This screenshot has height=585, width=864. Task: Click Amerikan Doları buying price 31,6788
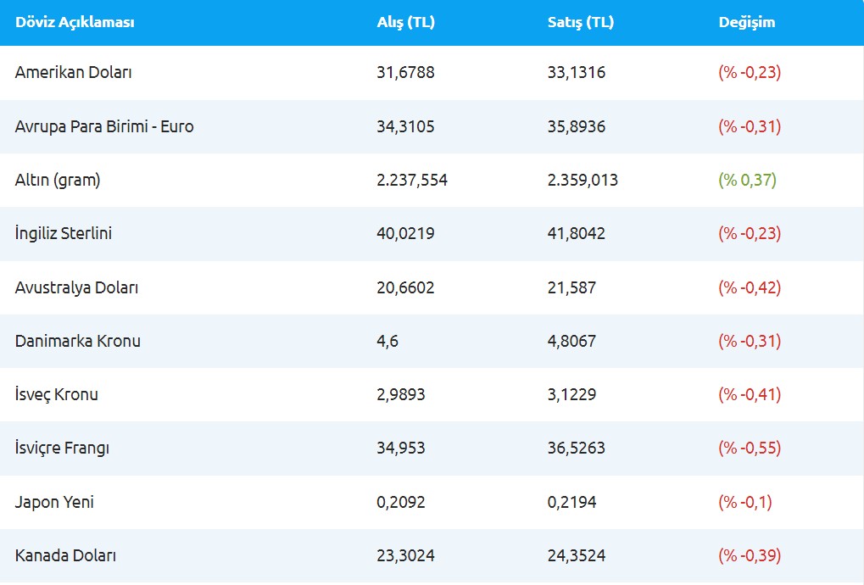pos(405,73)
